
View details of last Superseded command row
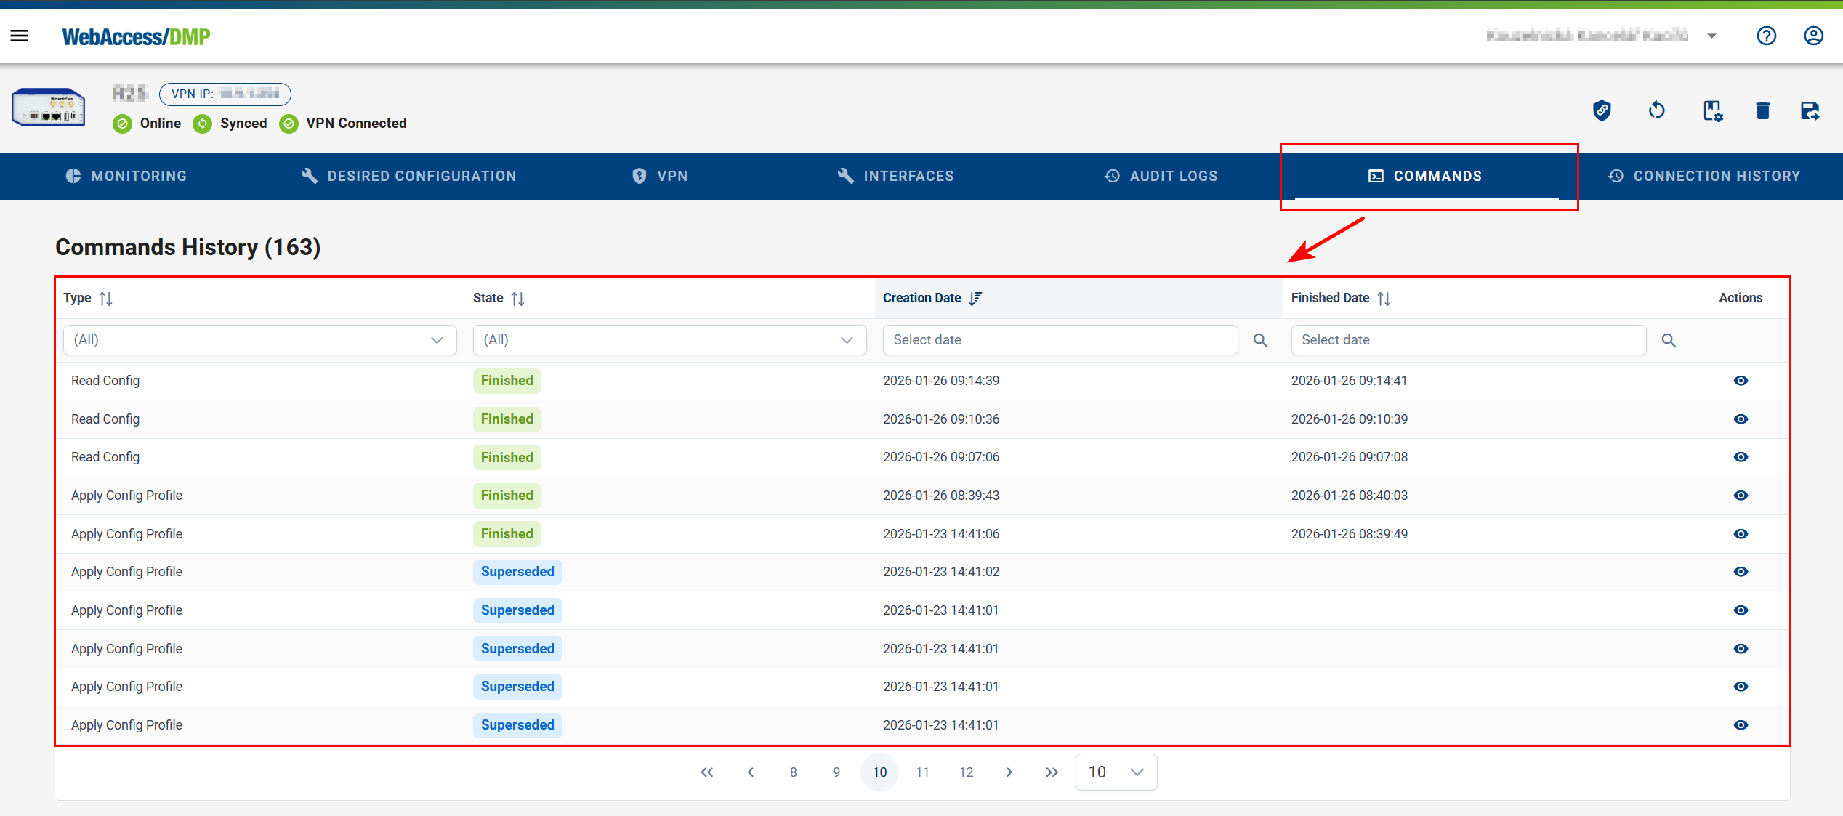pos(1741,725)
